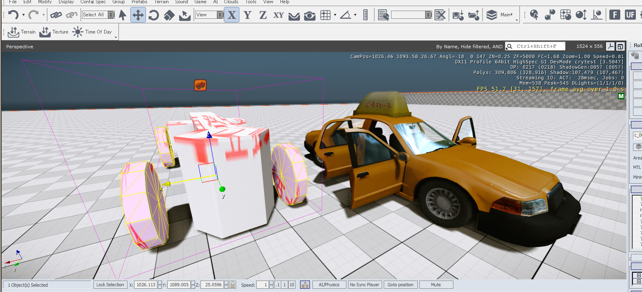
Task: Click the AI/Physics button
Action: 329,285
